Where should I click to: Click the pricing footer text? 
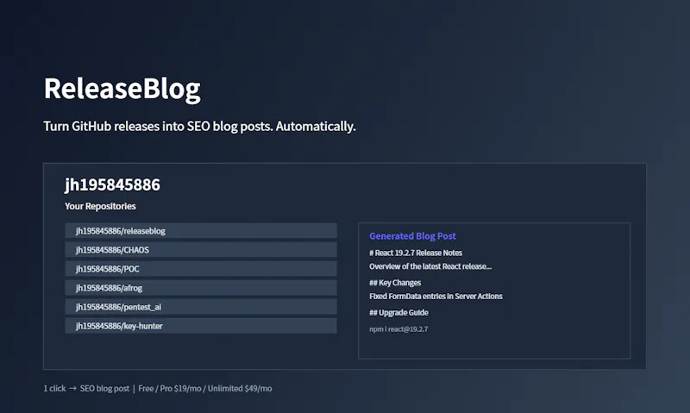tap(158, 388)
